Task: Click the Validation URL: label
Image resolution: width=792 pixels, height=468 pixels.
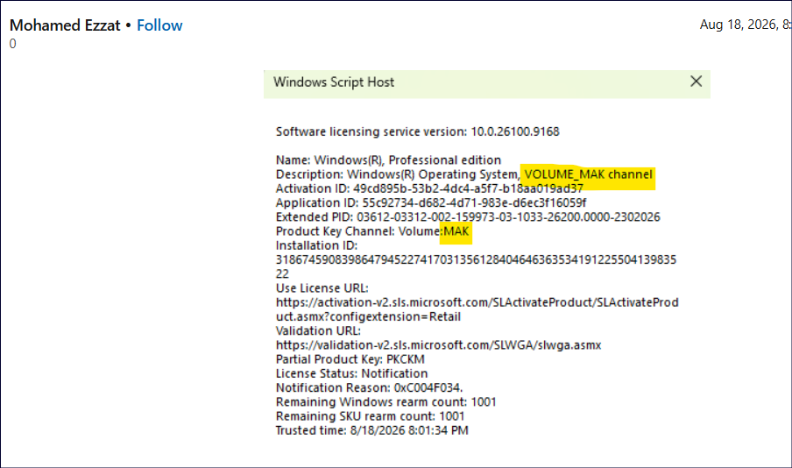Action: point(318,330)
